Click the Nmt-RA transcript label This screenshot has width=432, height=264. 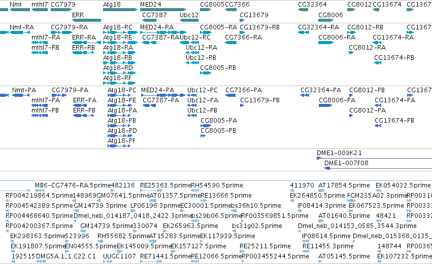point(21,27)
